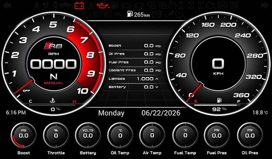This screenshot has height=159, width=272.
Task: Tap the dim cruise control icon
Action: coord(173,5)
